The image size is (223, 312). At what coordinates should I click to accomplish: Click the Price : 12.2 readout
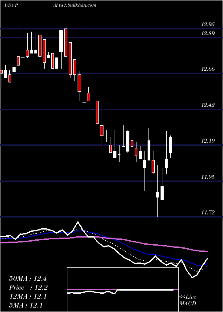click(x=28, y=287)
